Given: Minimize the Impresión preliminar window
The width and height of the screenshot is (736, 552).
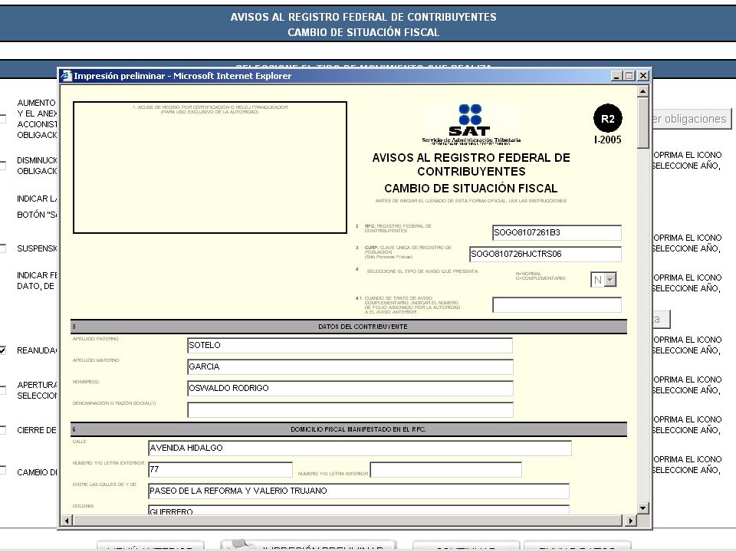Looking at the screenshot, I should point(617,76).
